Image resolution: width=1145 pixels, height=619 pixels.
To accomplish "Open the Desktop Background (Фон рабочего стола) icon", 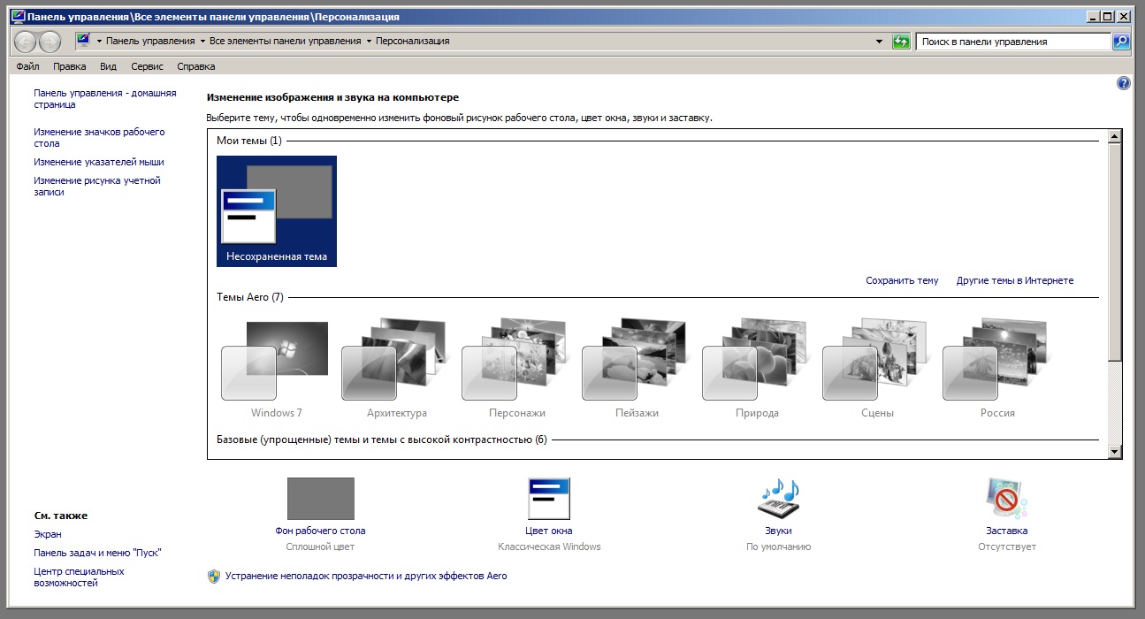I will tap(320, 499).
